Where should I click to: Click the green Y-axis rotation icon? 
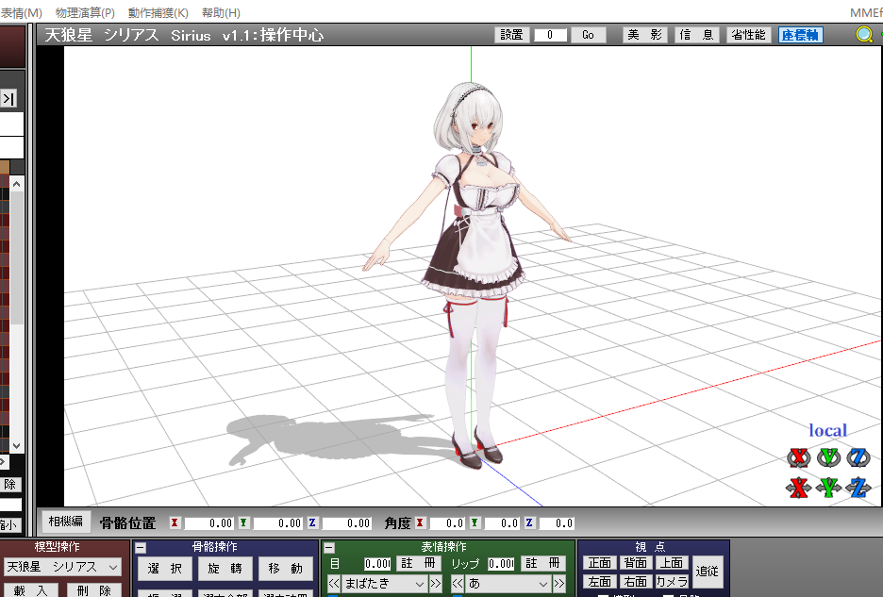tap(829, 458)
